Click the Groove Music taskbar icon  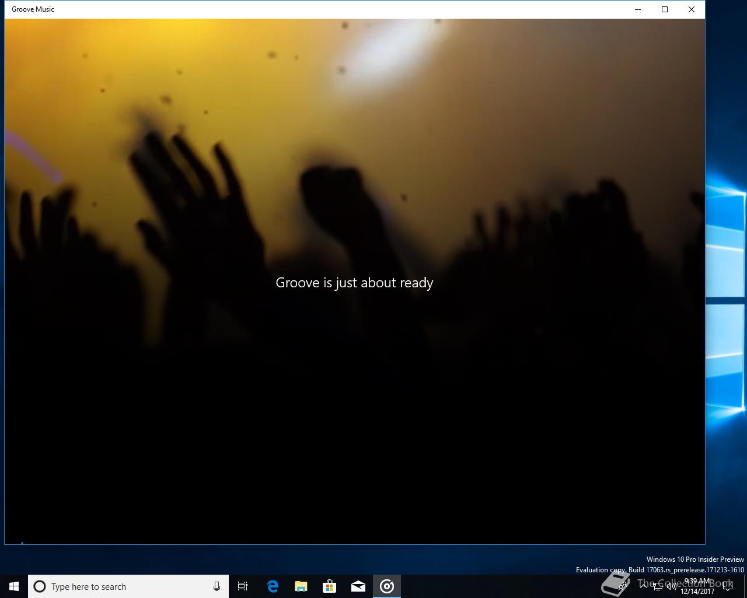coord(387,586)
